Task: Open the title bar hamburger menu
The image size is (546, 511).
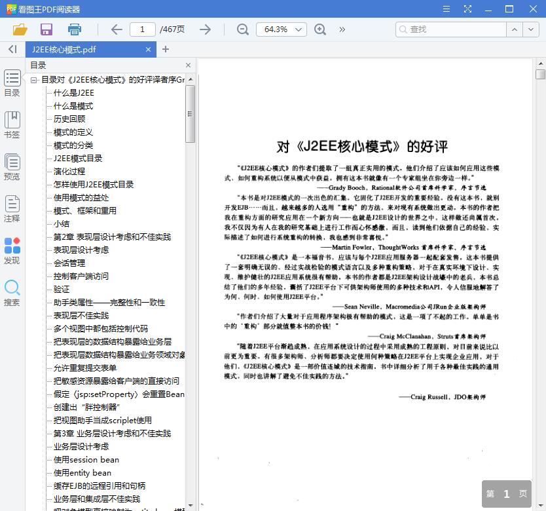Action: pos(446,9)
